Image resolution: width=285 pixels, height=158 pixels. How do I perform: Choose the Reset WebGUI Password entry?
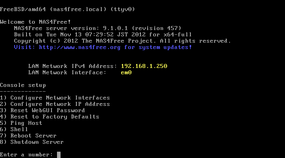pos(42,110)
